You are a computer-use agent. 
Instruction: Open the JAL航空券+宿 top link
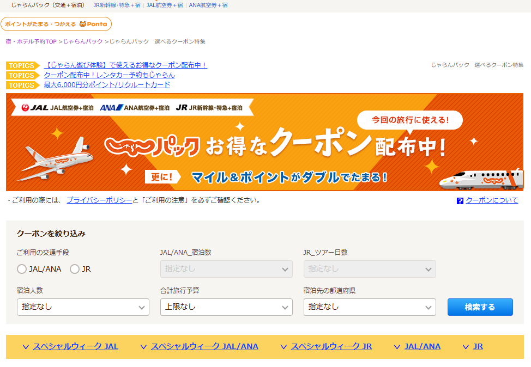(x=165, y=5)
